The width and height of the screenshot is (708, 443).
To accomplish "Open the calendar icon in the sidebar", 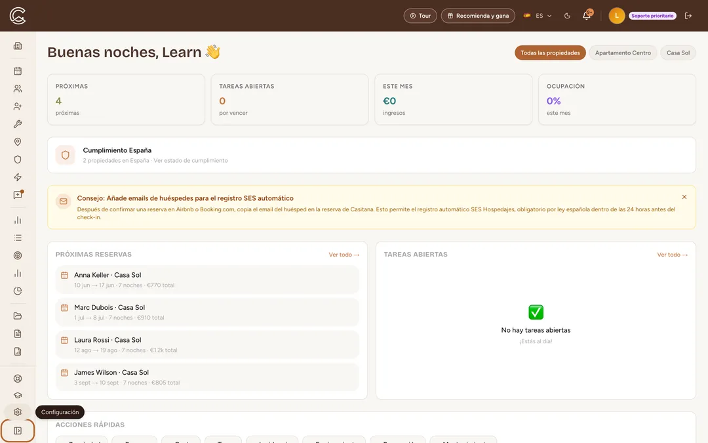I will [18, 71].
